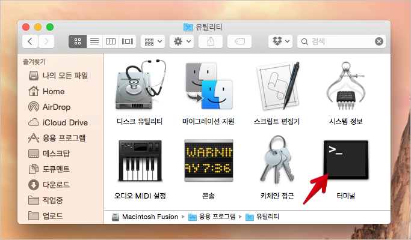Click 유틸리티 in the path bar
The width and height of the screenshot is (411, 240).
click(262, 217)
